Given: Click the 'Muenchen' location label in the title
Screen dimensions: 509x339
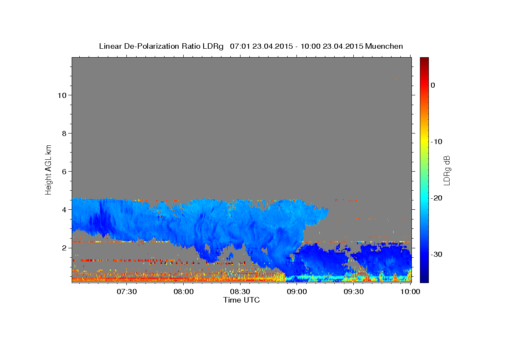Looking at the screenshot, I should pyautogui.click(x=384, y=46).
